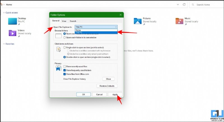Choose This PC from the dropdown list
The image size is (224, 122).
point(96,33)
